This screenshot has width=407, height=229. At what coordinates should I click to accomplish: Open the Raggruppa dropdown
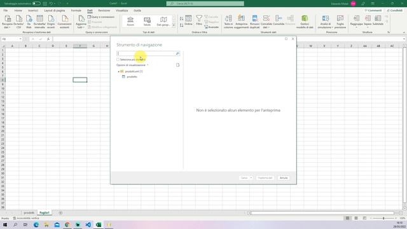(x=356, y=22)
